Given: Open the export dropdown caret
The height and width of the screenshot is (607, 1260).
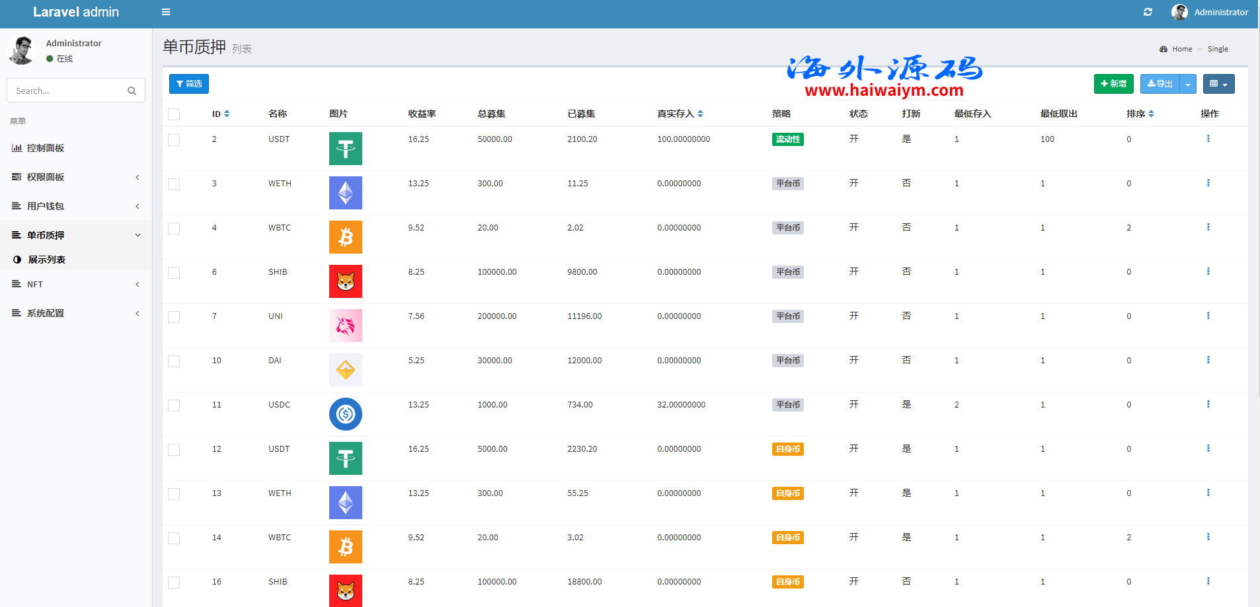Looking at the screenshot, I should [1188, 85].
